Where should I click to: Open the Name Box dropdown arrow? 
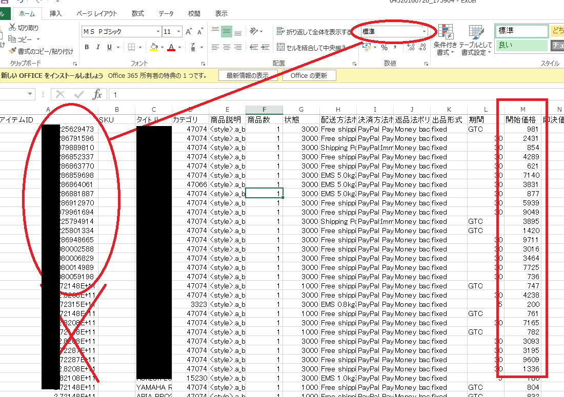click(30, 94)
